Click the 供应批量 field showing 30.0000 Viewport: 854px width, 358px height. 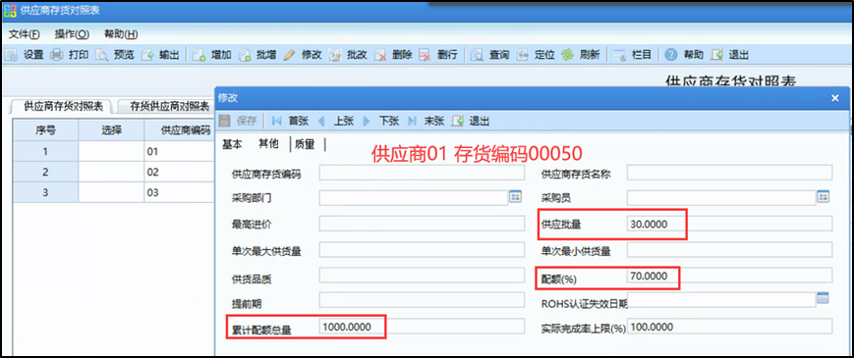(x=730, y=224)
